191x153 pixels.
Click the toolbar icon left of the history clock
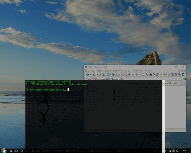[133, 75]
